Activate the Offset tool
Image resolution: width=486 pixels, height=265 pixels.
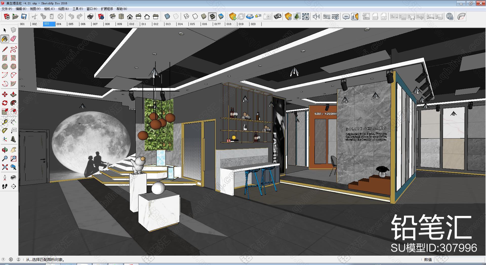coord(13,112)
